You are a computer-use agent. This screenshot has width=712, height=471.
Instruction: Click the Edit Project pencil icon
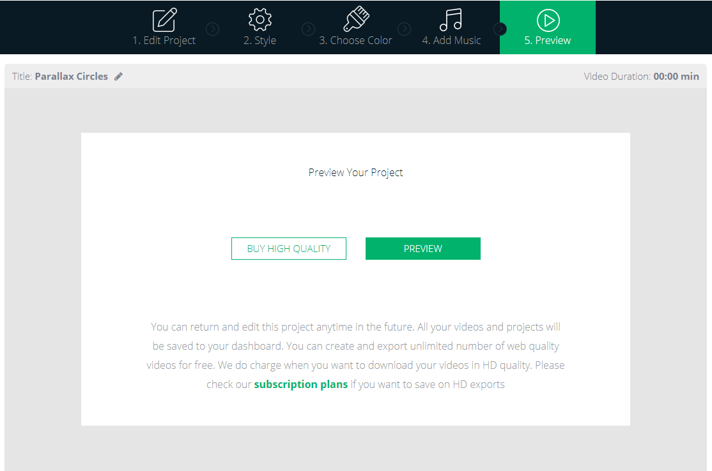tap(164, 20)
